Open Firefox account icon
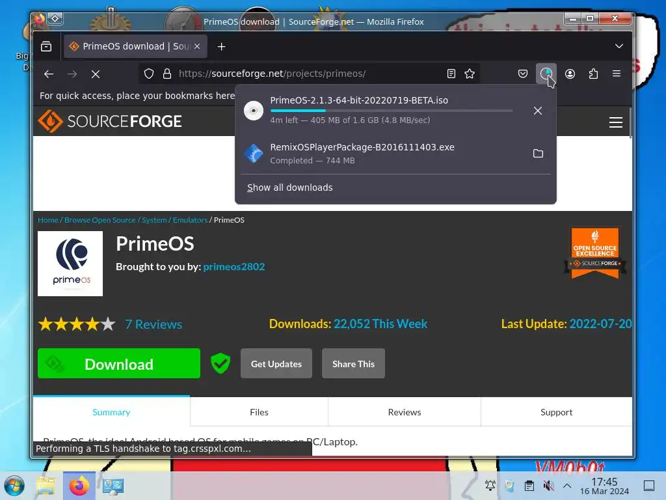 click(570, 74)
